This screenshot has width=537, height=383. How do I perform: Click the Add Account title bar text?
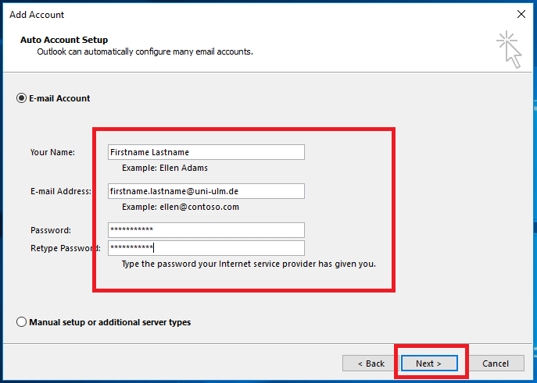coord(37,15)
